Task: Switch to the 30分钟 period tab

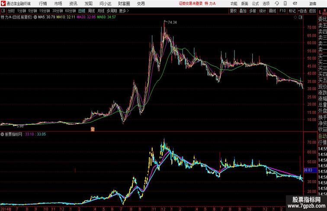Action: click(x=58, y=11)
